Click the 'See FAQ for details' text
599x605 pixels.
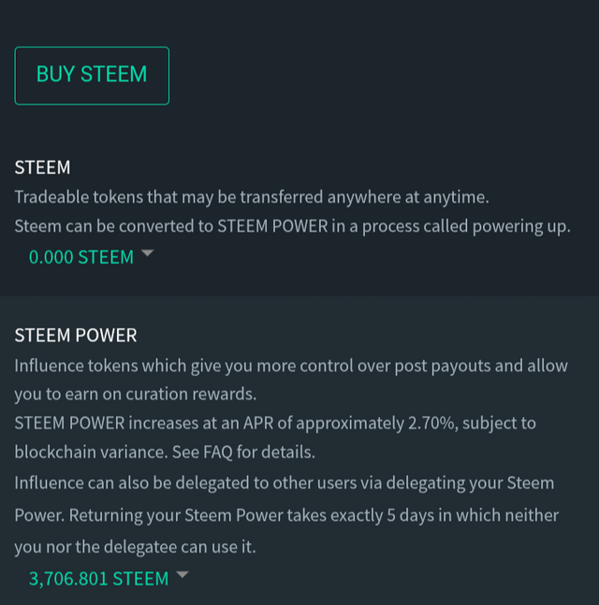coord(243,452)
